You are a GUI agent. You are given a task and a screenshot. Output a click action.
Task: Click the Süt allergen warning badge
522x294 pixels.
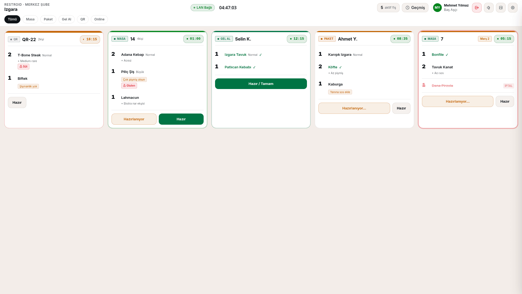23,66
